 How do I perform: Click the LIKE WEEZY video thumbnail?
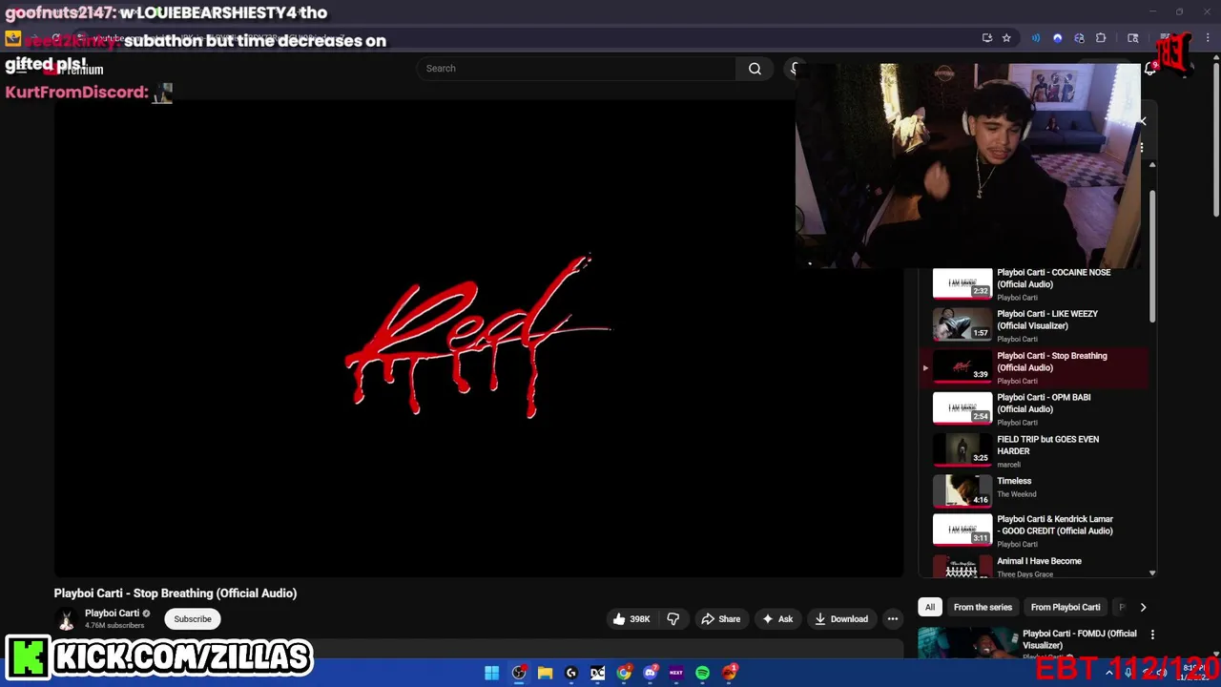[962, 324]
